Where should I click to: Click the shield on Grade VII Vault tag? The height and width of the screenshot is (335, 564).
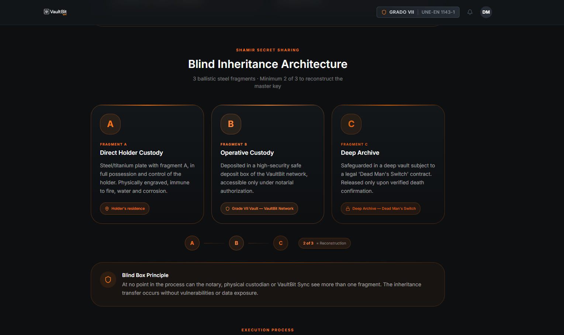pos(227,208)
